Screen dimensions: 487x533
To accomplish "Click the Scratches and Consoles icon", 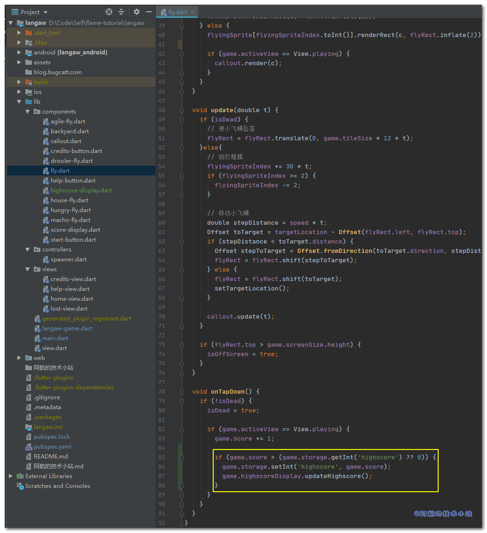I will tap(20, 486).
